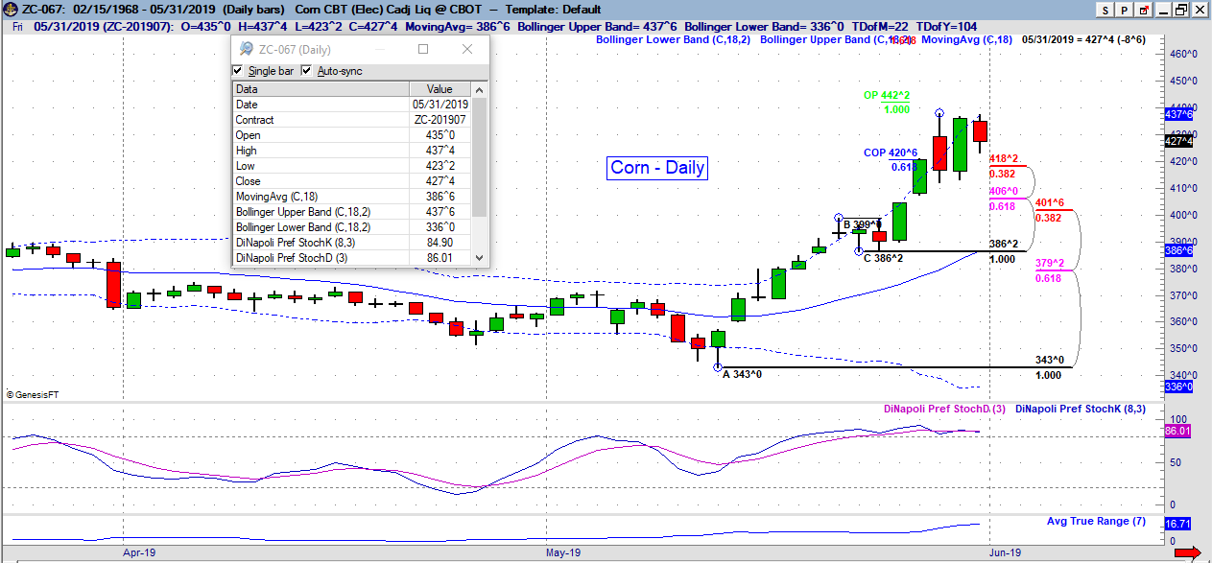Click the red arrow at chart bottom right

(x=1188, y=552)
